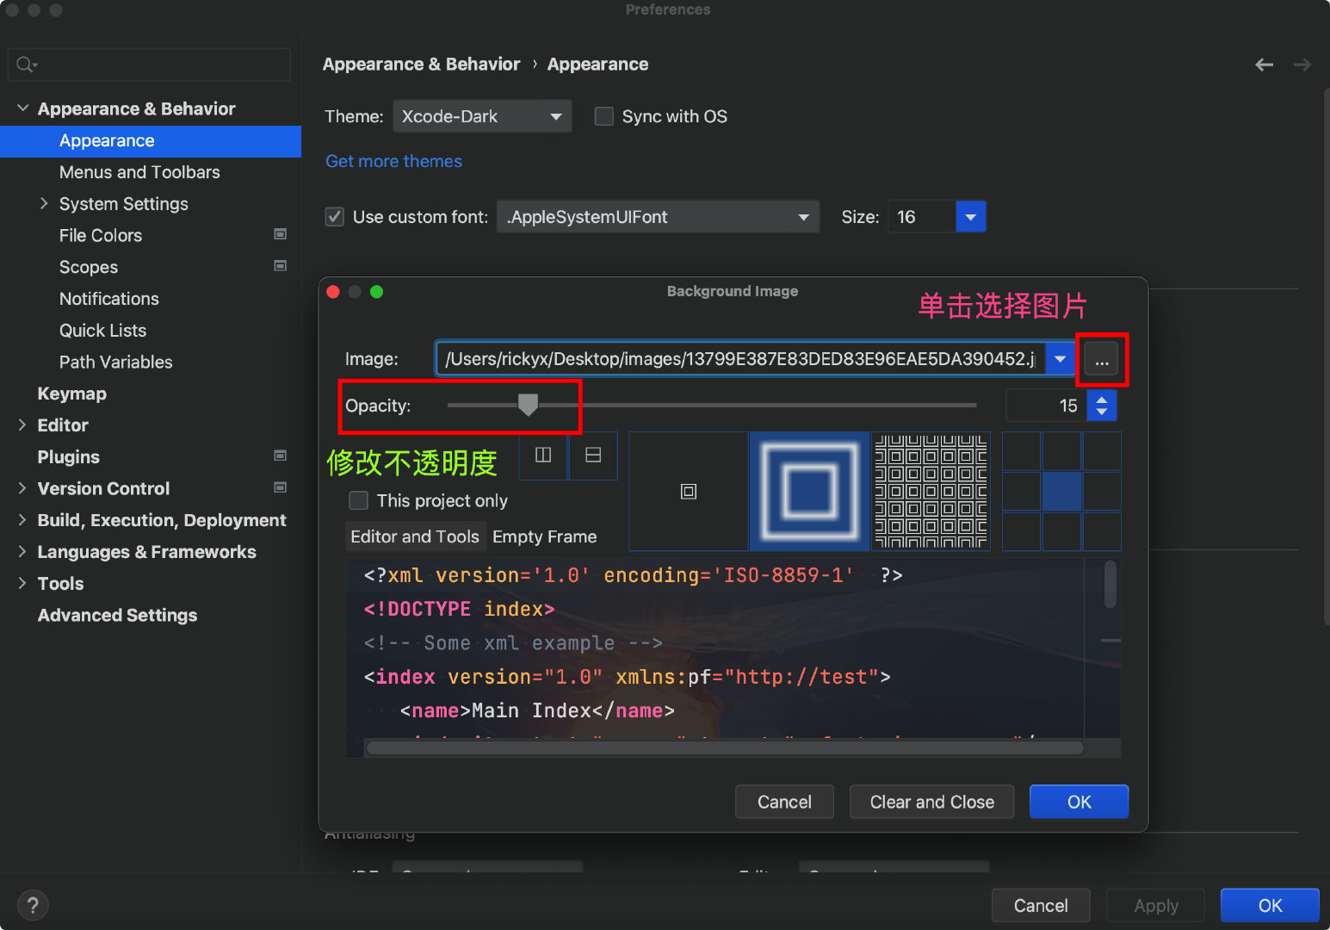Open Path Variables settings page
Viewport: 1330px width, 930px height.
pyautogui.click(x=115, y=362)
